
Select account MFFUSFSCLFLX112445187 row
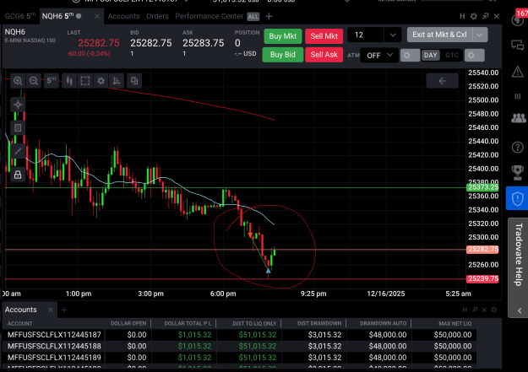pyautogui.click(x=239, y=335)
